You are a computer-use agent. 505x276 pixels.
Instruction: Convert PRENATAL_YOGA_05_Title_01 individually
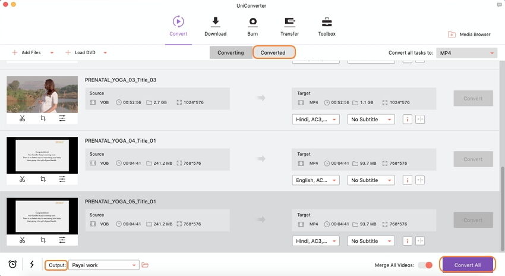click(473, 220)
